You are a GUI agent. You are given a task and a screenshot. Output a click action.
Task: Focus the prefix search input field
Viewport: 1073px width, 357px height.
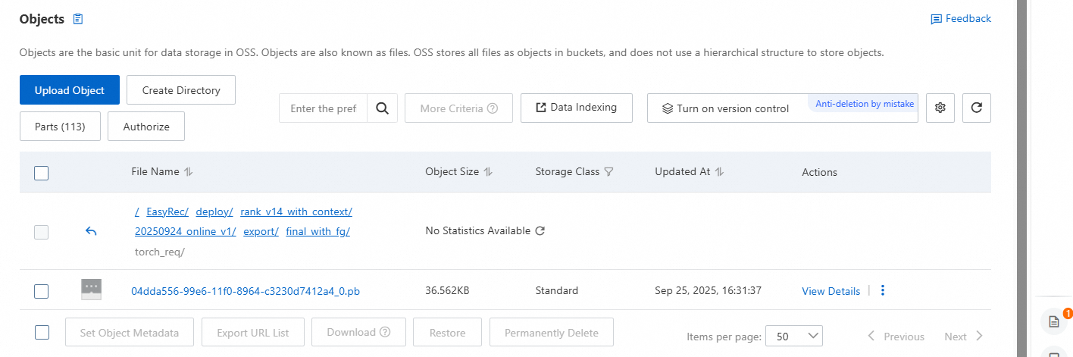[324, 108]
